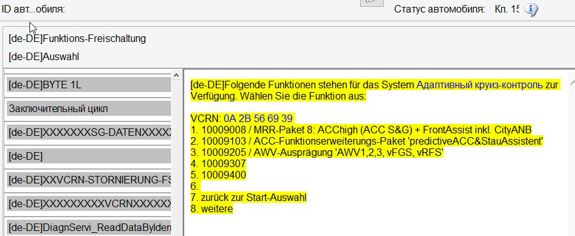Select the [de-DE]BYTE 1L list item
This screenshot has width=575, height=236.
click(89, 85)
